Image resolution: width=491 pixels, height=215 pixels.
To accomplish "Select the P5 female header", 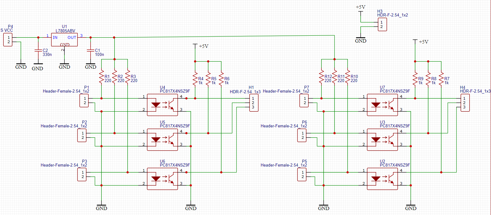I will click(x=302, y=175).
